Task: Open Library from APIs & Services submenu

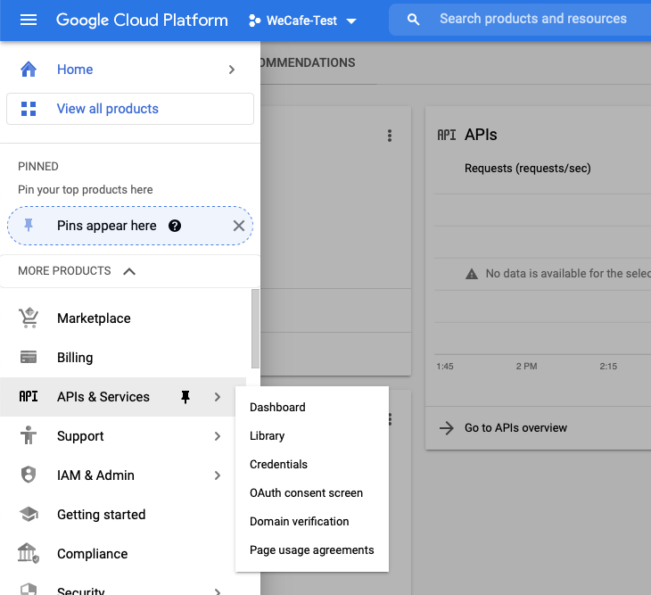Action: [x=268, y=436]
